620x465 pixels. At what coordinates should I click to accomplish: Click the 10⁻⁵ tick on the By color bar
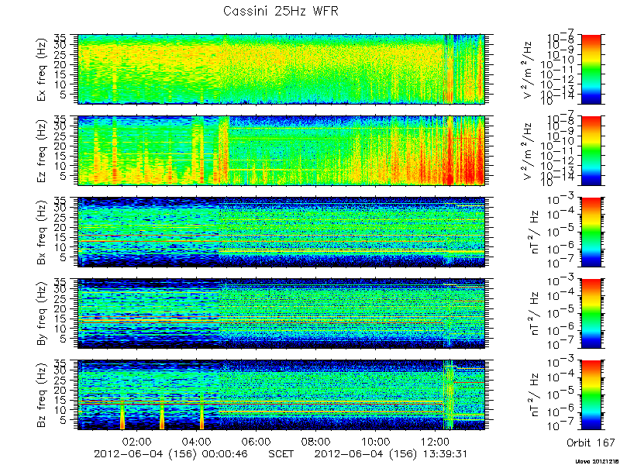pos(562,313)
